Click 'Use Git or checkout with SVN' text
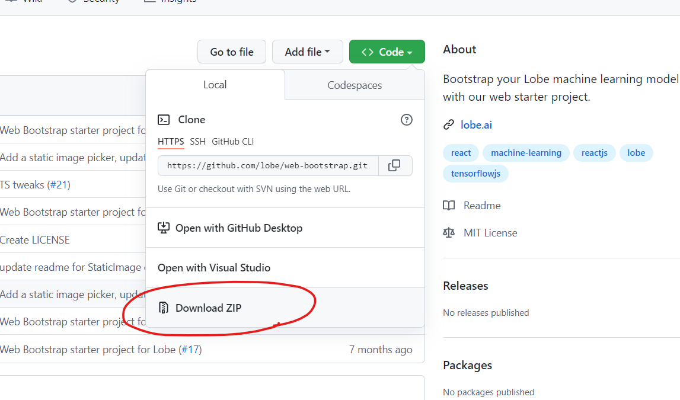Screen dimensions: 680x400 [254, 189]
